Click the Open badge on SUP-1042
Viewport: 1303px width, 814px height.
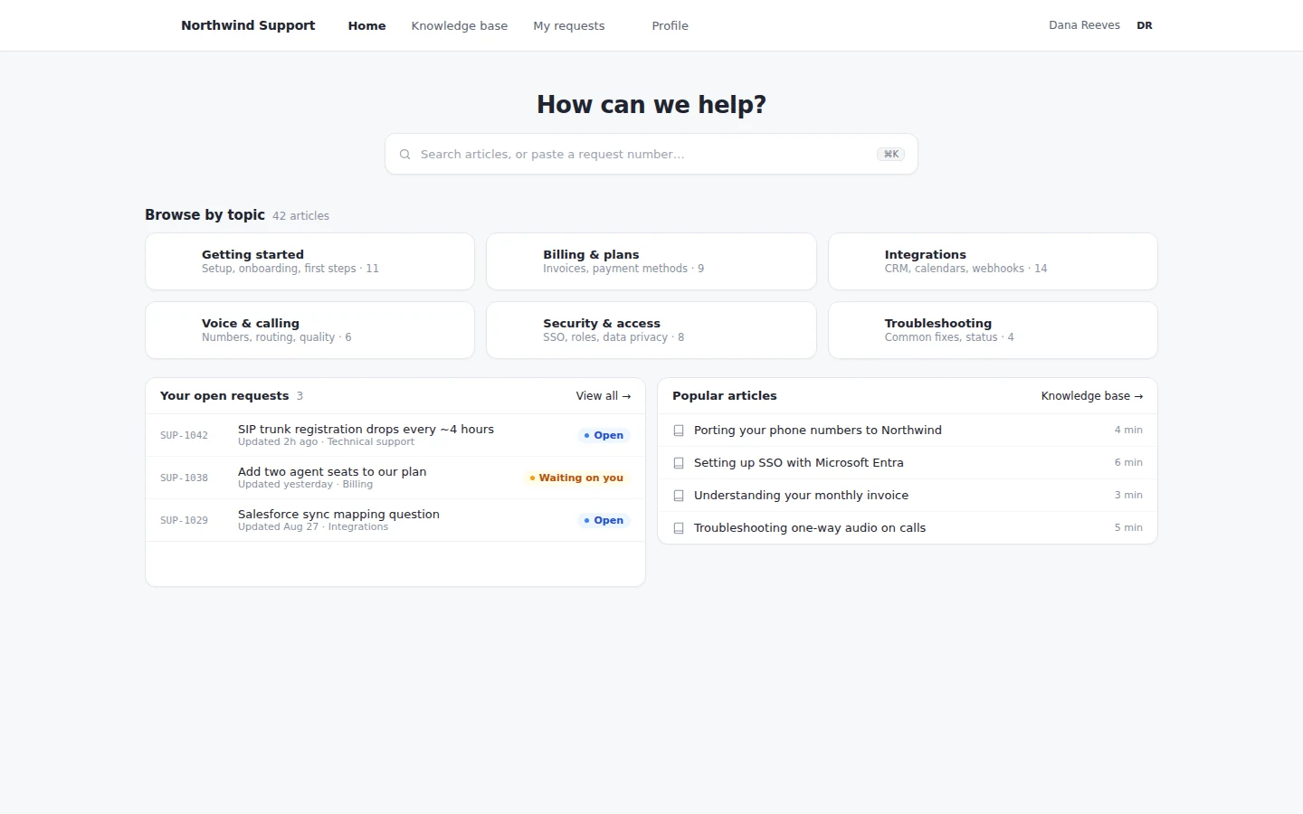(604, 435)
